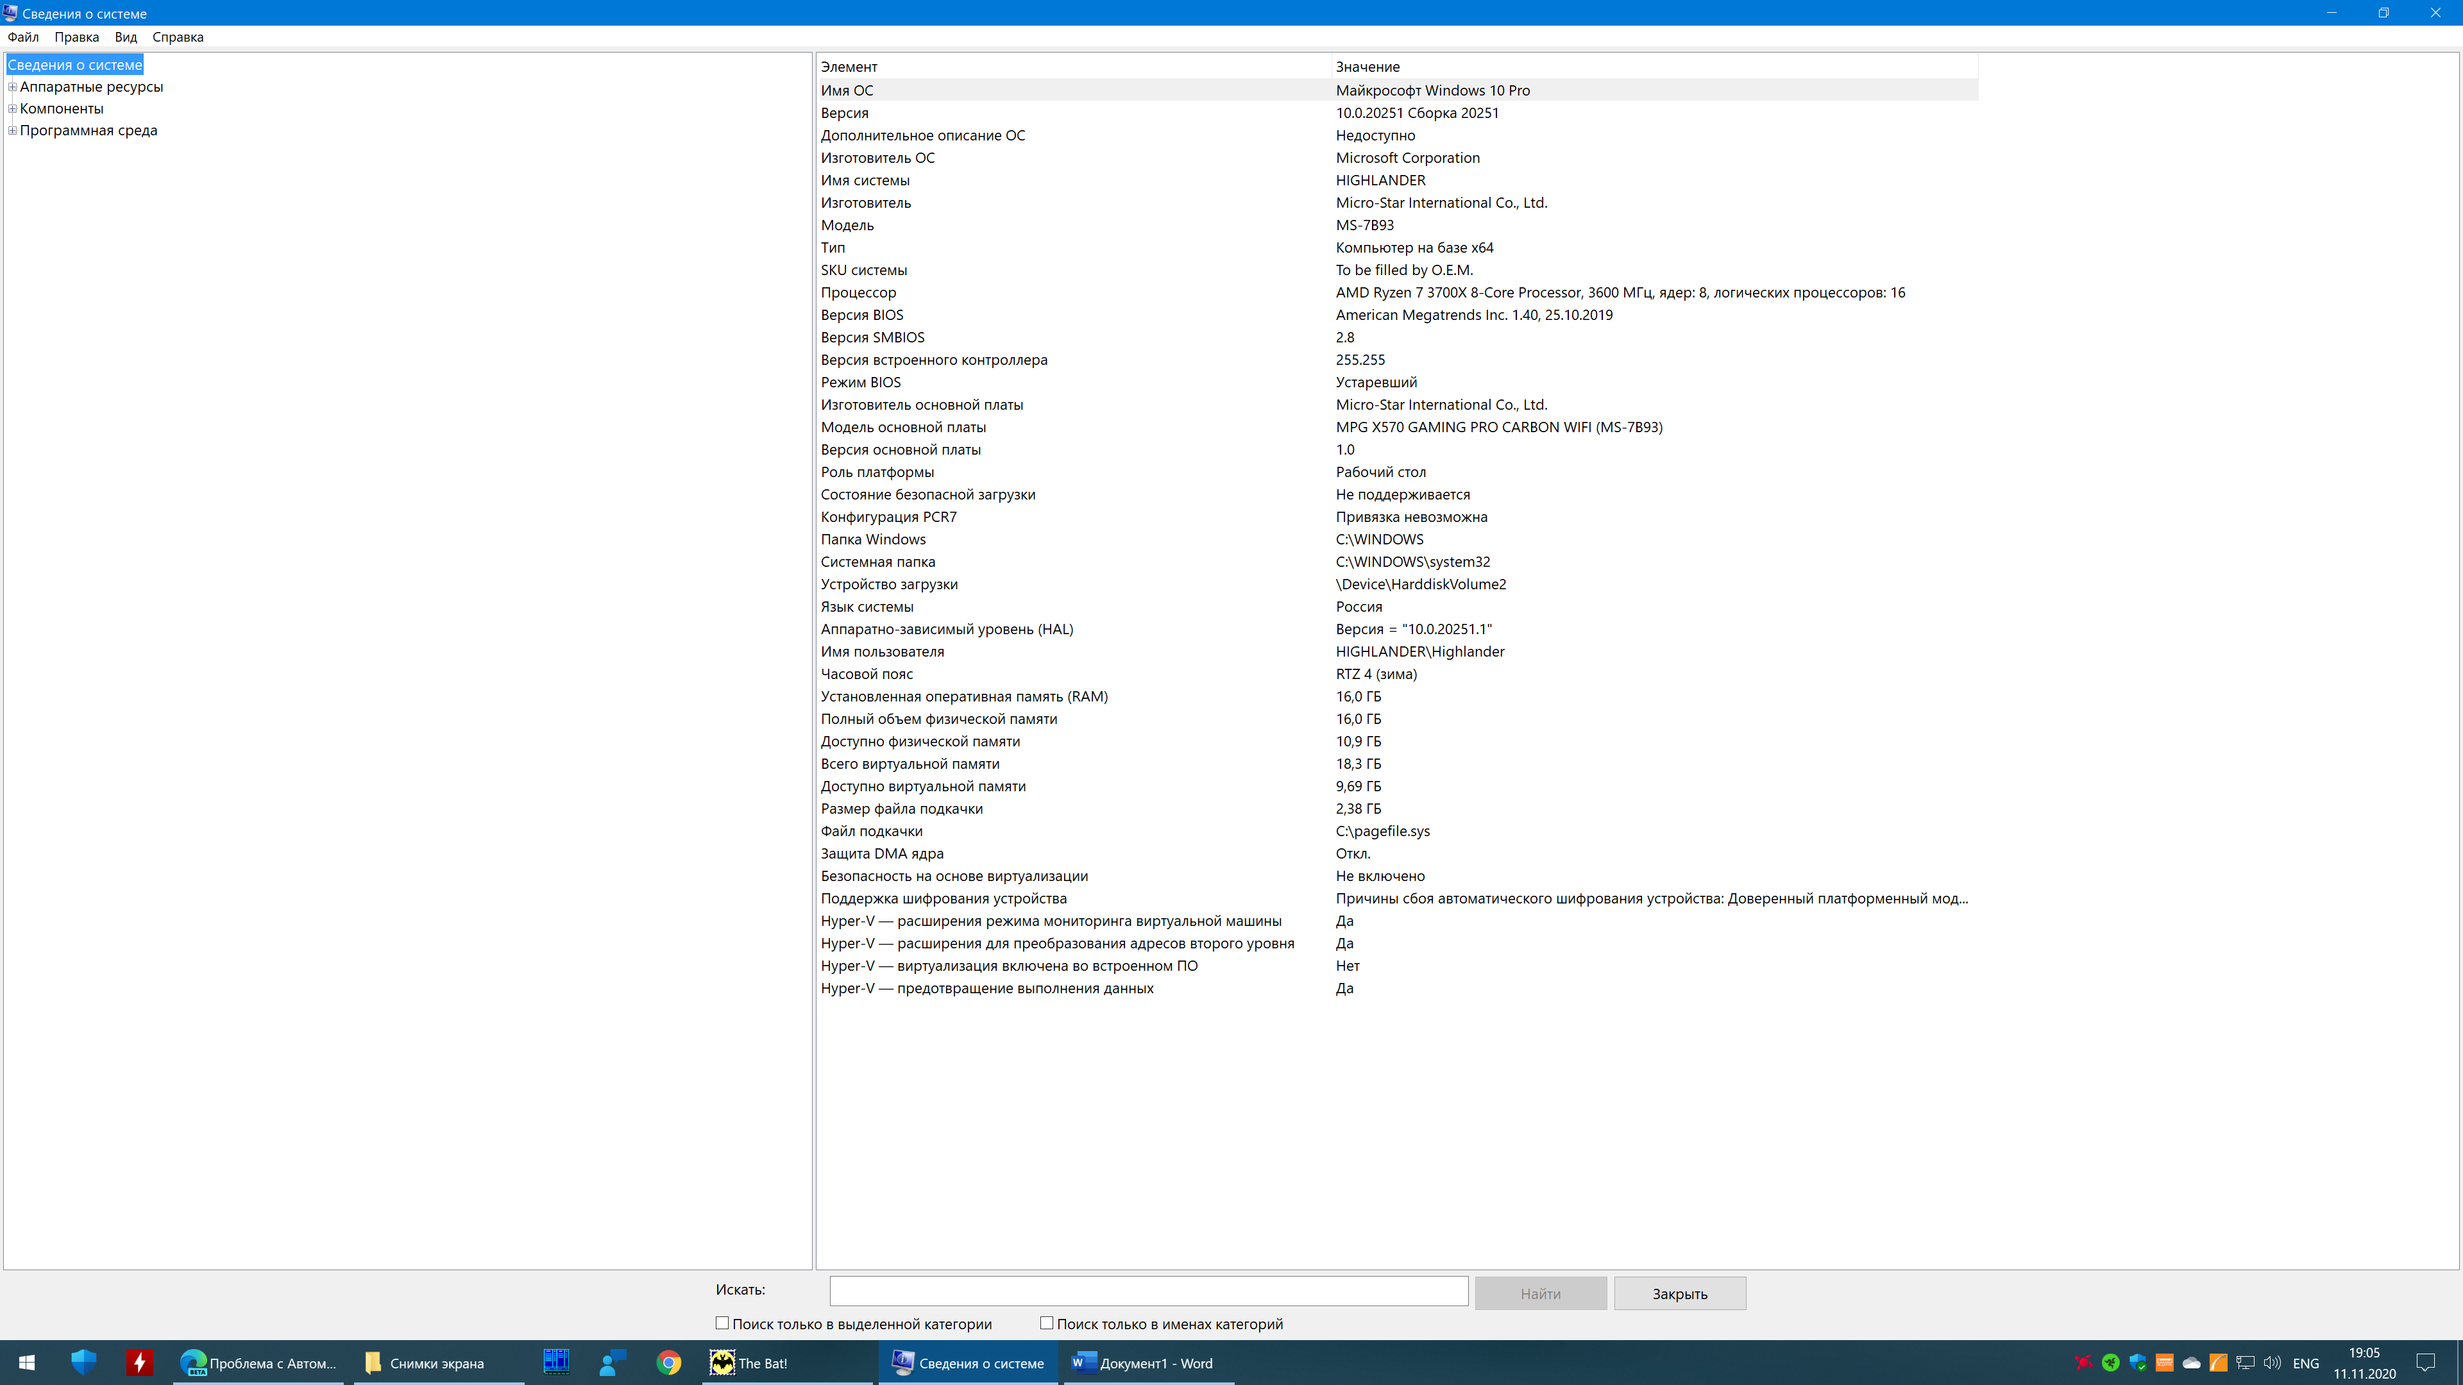Select 'Hyper-V — предотвращение выполнения данных' row
Screen dimensions: 2463x1385
click(1398, 988)
